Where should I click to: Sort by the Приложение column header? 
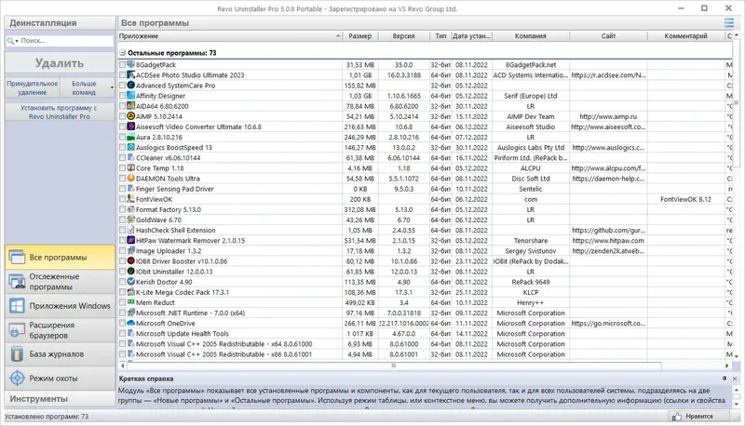(x=230, y=36)
